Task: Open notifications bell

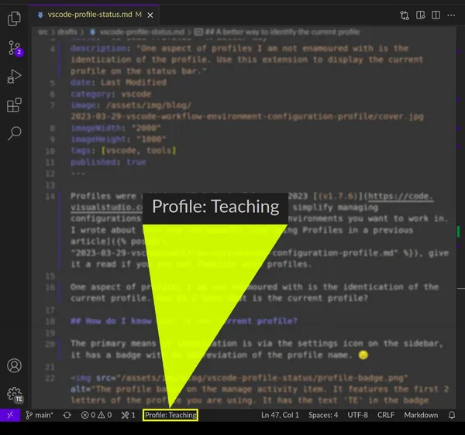Action: [452, 415]
